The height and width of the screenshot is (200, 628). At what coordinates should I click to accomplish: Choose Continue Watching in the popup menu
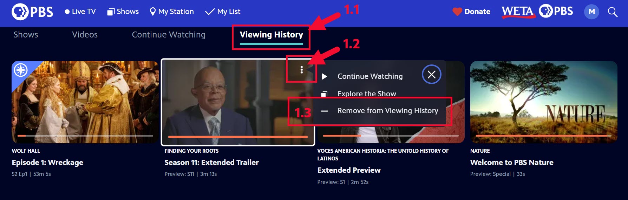[x=370, y=76]
